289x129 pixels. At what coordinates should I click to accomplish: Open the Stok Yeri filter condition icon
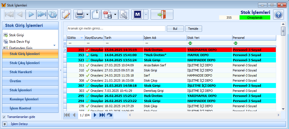[190, 43]
